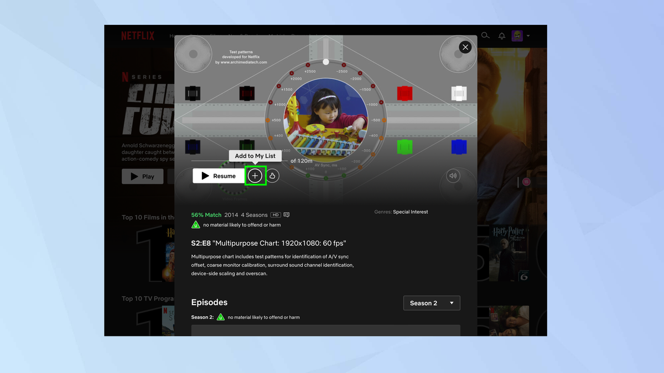Open the Special Interest genre link
This screenshot has height=373, width=664.
click(411, 212)
